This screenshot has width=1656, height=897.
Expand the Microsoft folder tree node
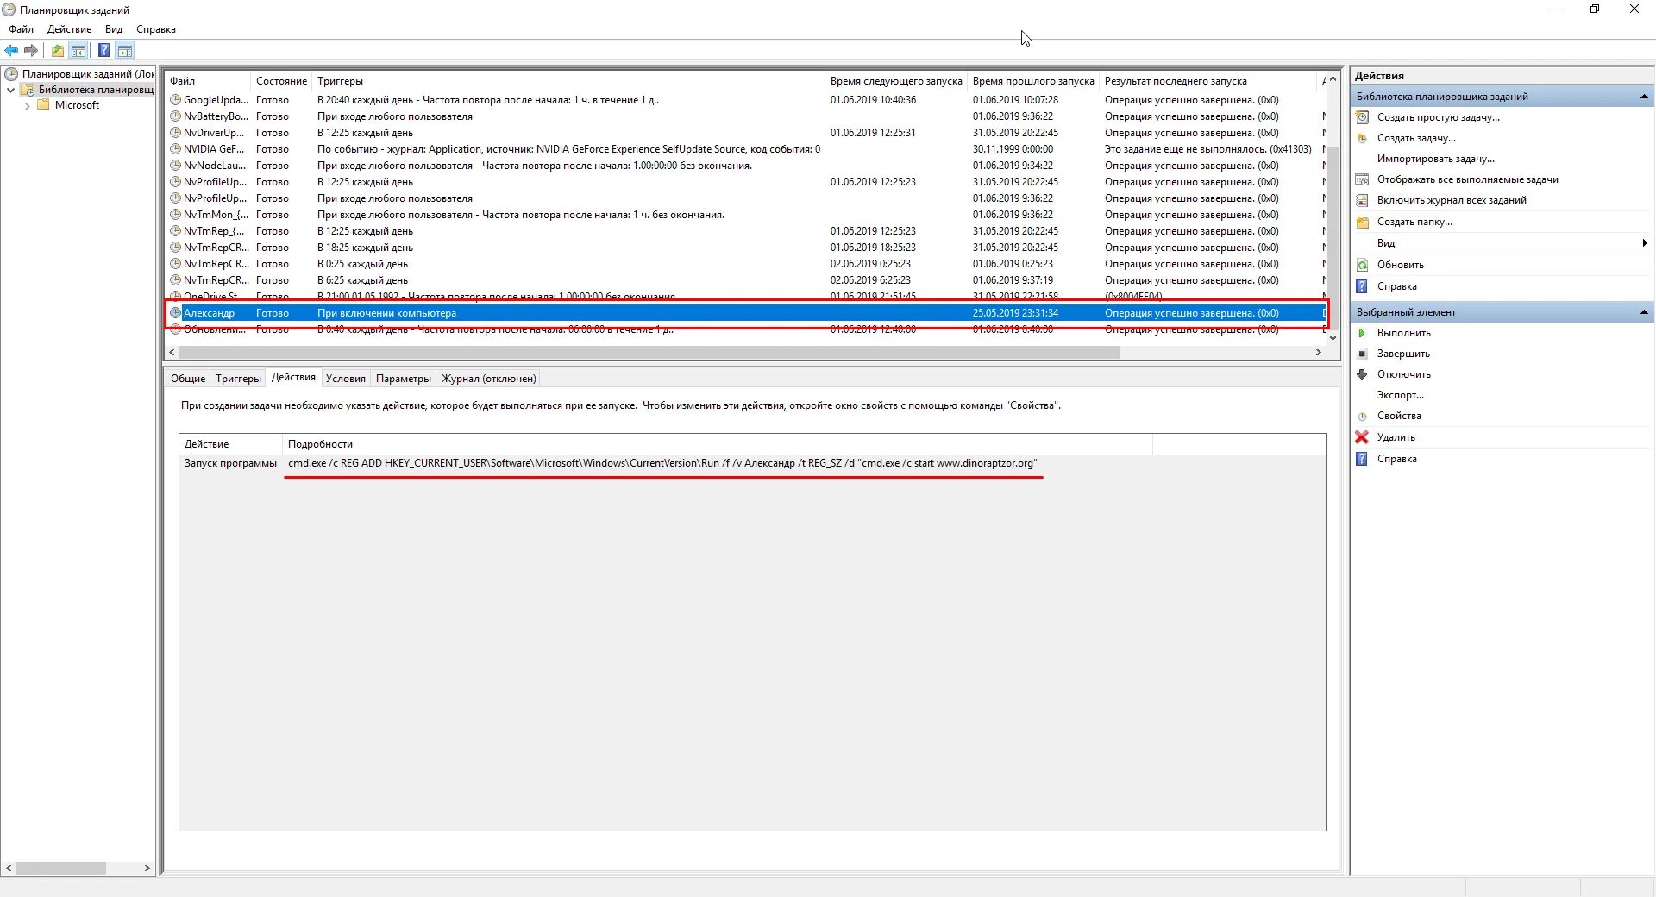(27, 106)
